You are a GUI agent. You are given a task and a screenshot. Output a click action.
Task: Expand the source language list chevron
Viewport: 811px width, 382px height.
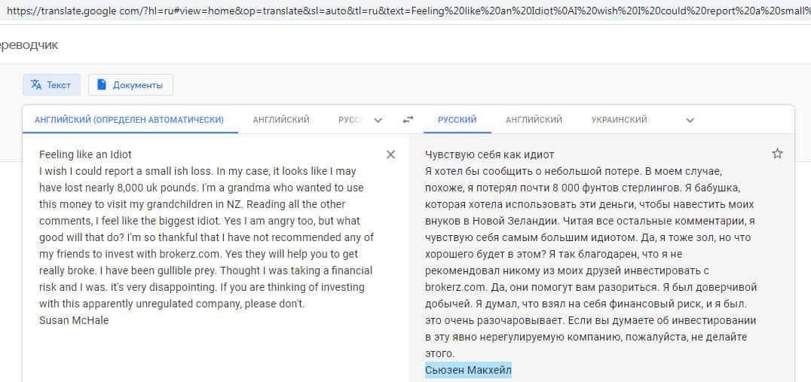(x=378, y=120)
